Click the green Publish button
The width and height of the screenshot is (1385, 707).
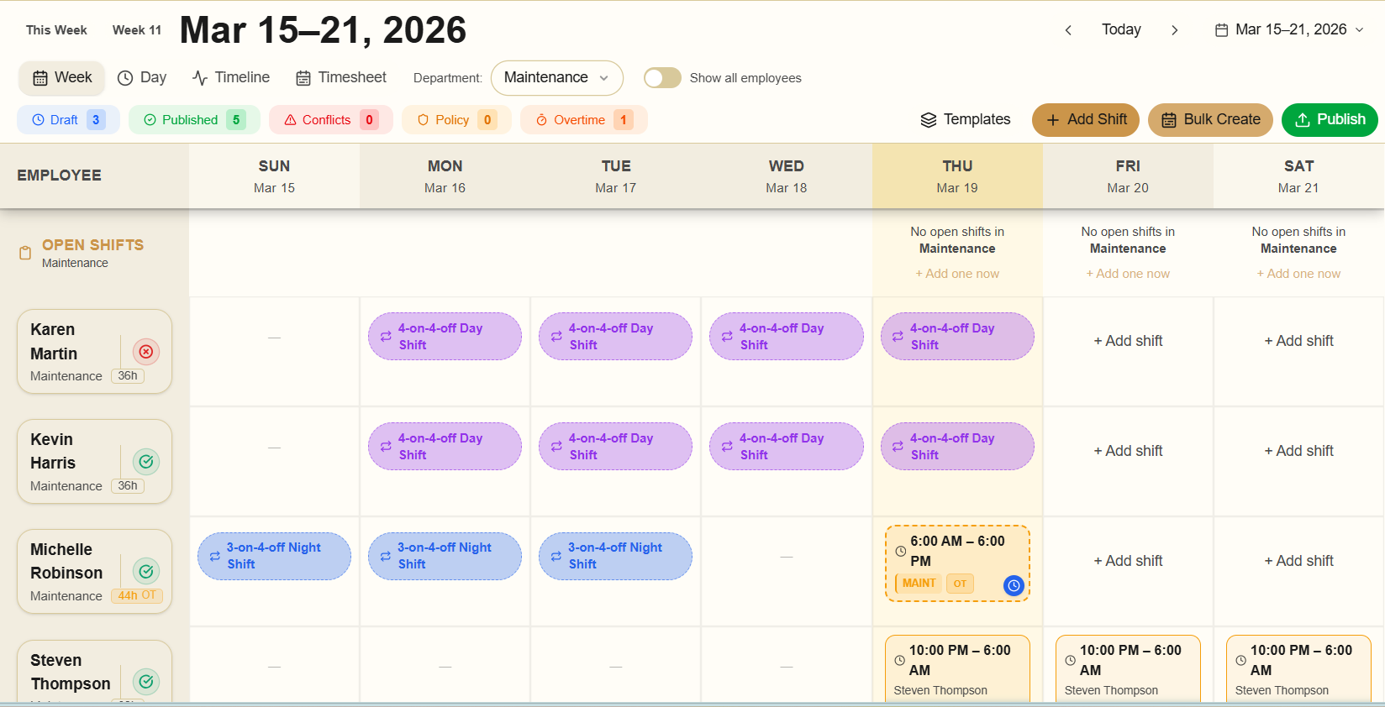point(1329,120)
